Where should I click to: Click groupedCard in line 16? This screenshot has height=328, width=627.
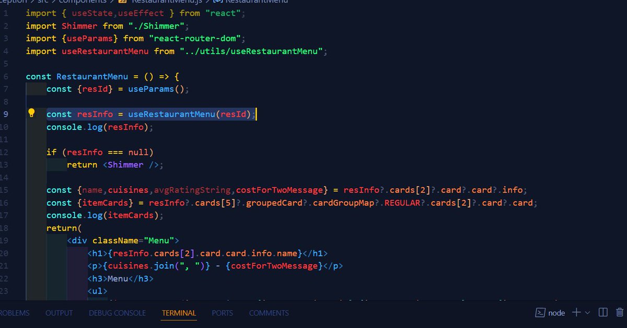coord(274,203)
